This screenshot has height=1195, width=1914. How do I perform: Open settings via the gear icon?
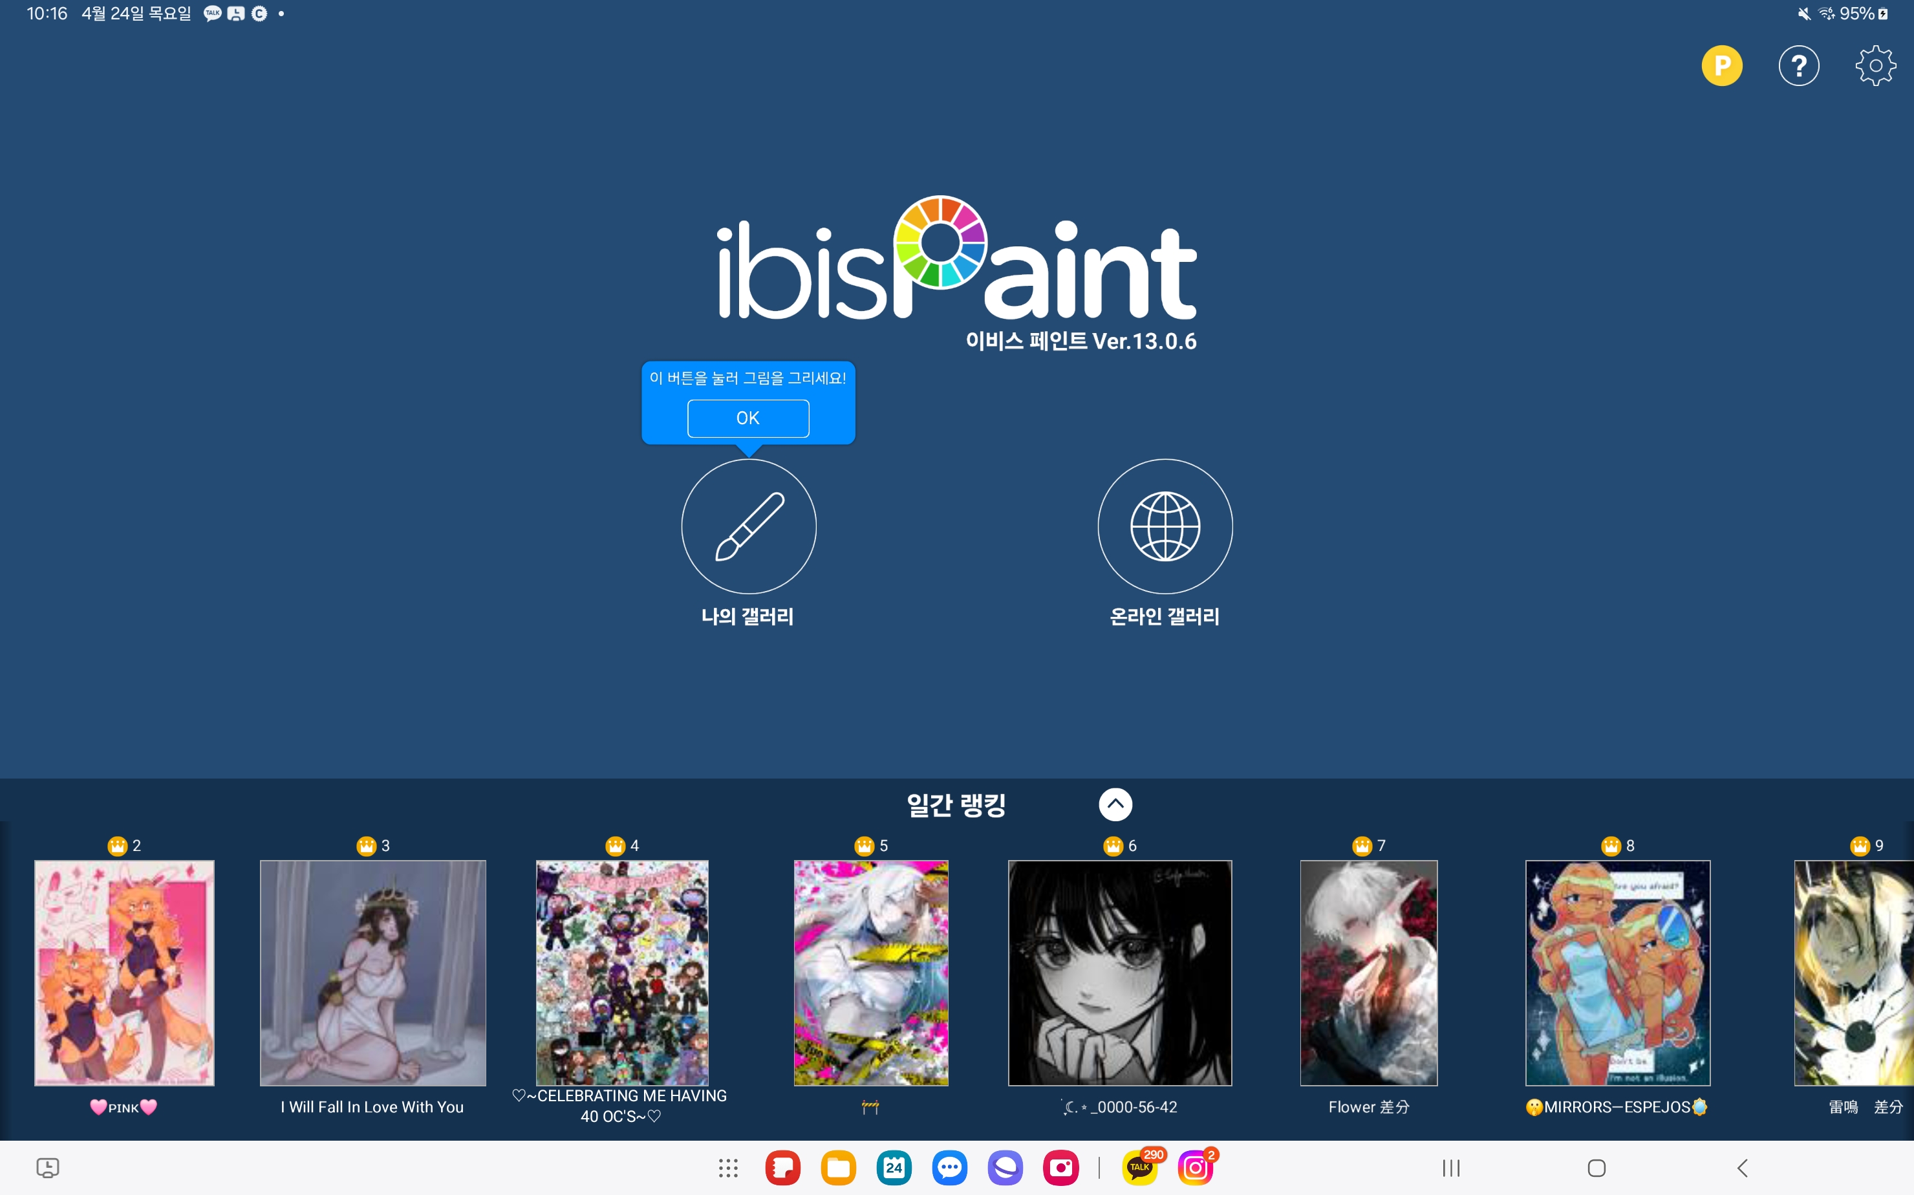[x=1875, y=65]
